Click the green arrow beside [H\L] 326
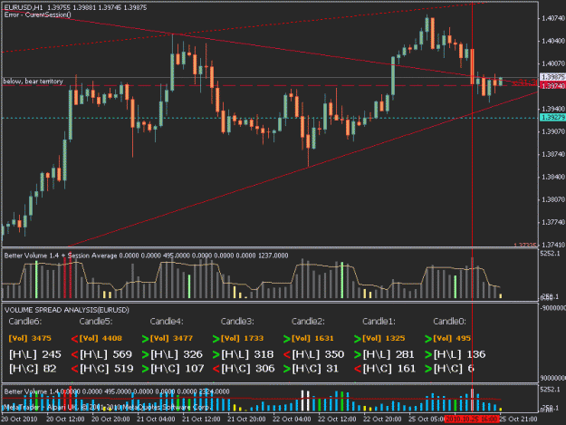566x425 pixels. point(146,354)
